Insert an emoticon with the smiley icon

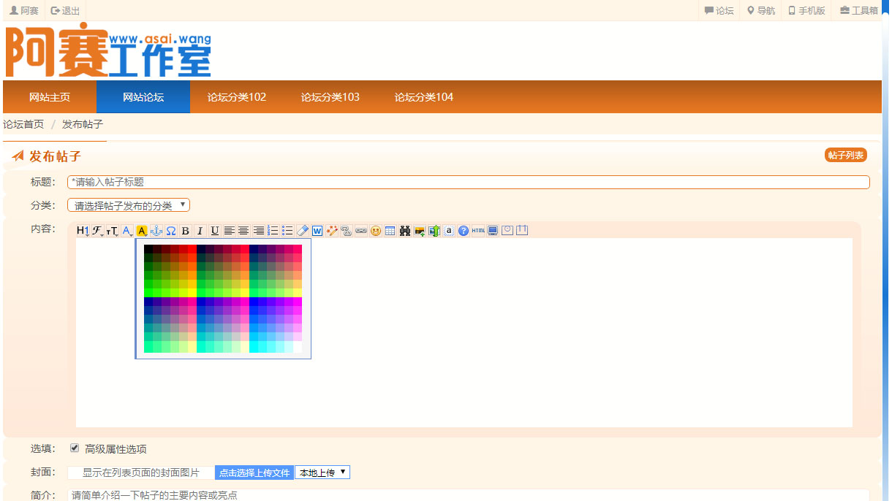(376, 231)
